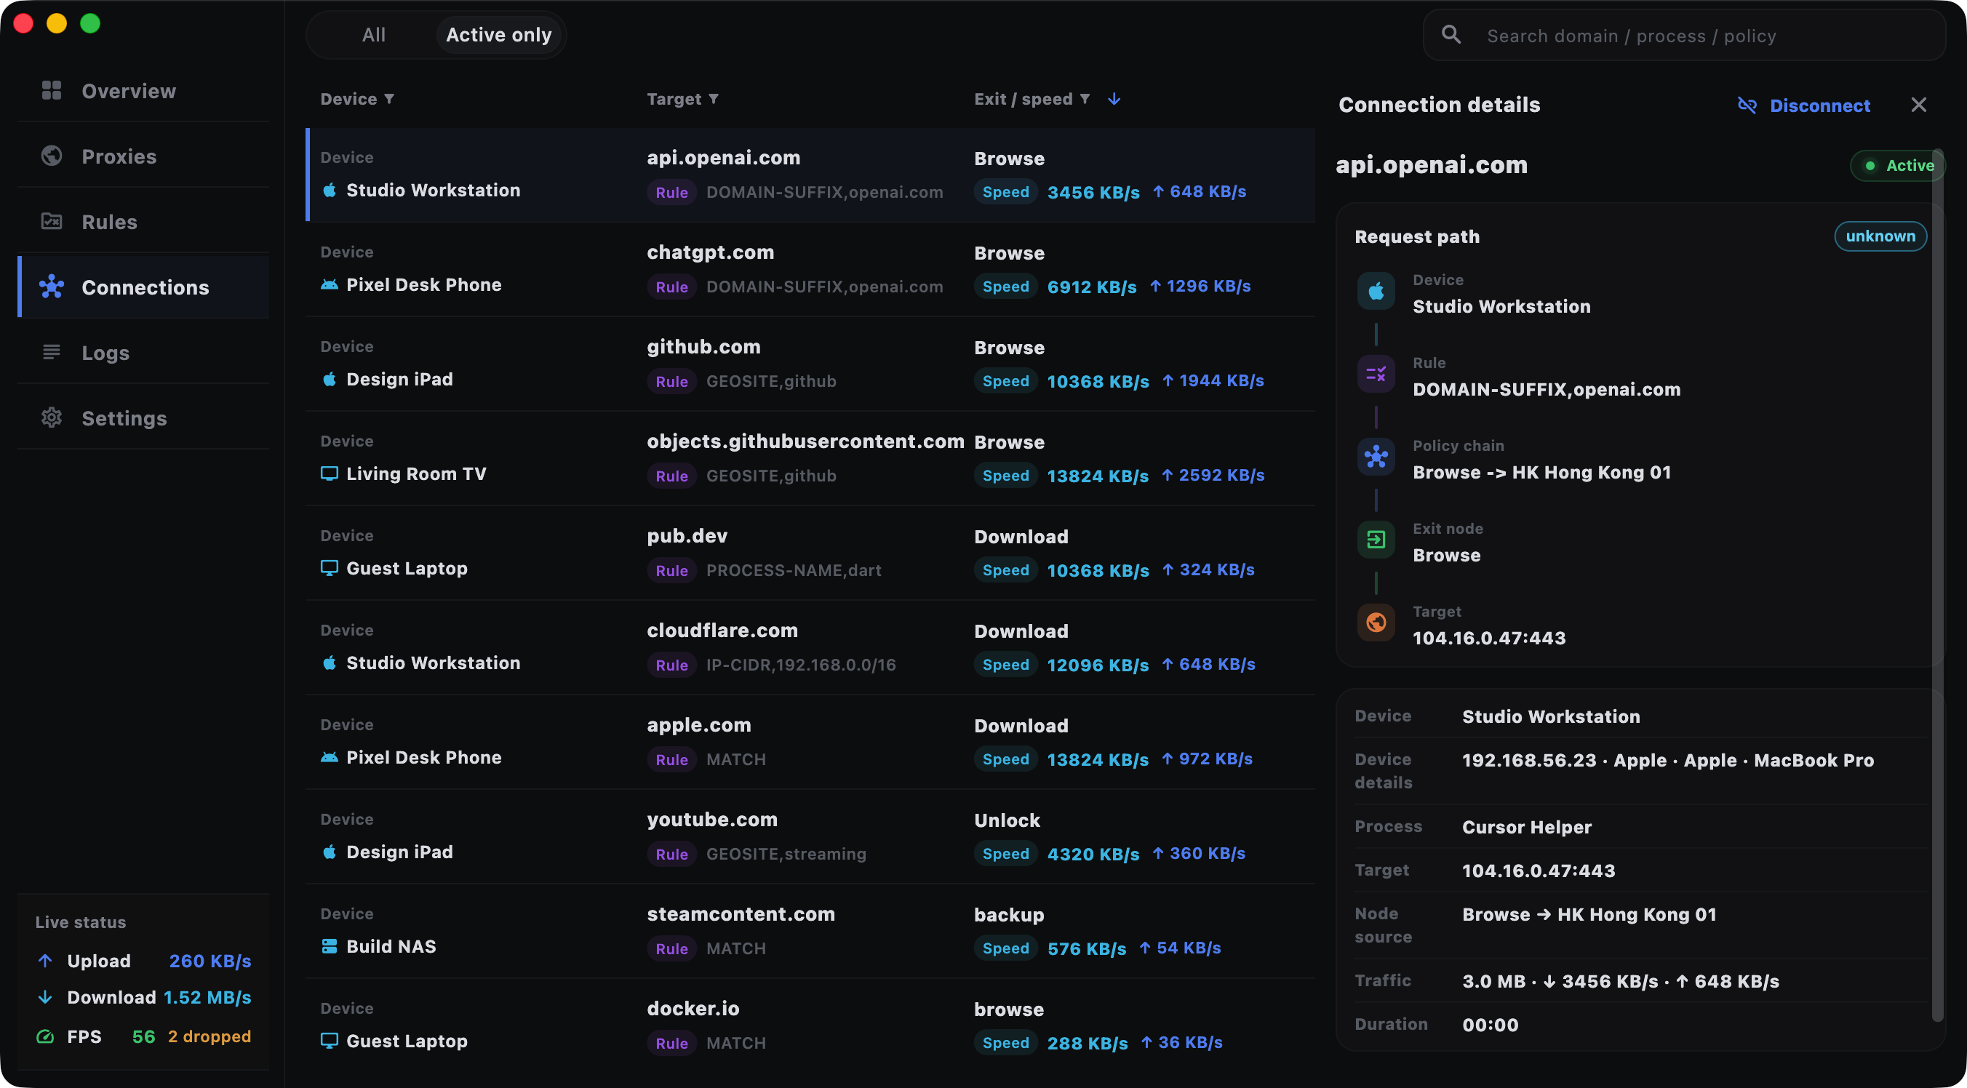Open the Device column filter
This screenshot has height=1088, width=1967.
(x=389, y=98)
